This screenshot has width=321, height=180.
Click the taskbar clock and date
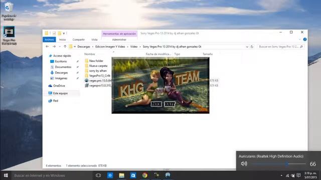point(310,175)
